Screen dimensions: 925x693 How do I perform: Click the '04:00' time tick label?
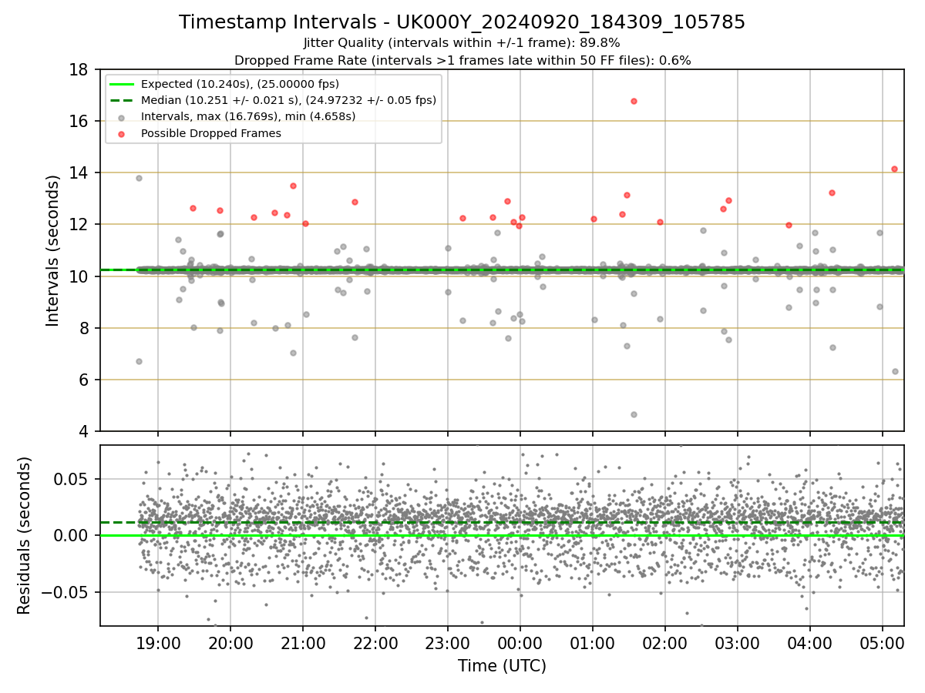point(810,644)
